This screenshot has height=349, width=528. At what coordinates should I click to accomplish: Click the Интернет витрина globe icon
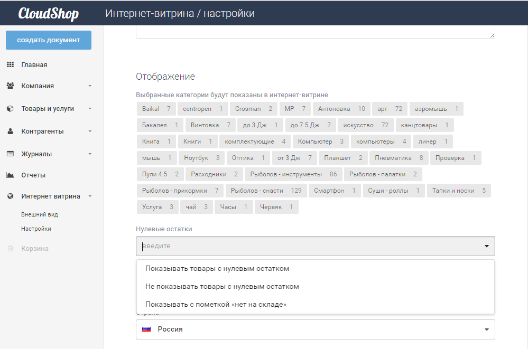click(x=11, y=196)
